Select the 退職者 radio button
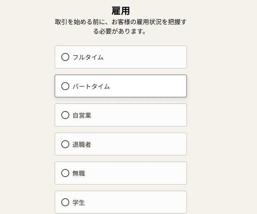Image resolution: width=257 pixels, height=214 pixels. (x=65, y=144)
